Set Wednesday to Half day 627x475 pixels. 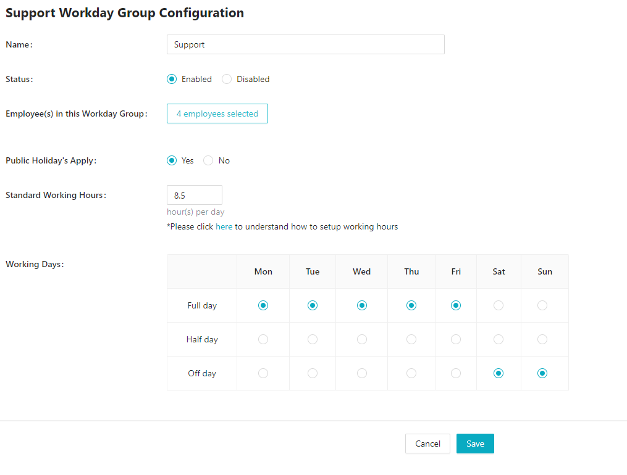pos(362,339)
